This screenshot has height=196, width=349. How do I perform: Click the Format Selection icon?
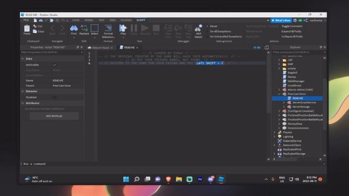pyautogui.click(x=108, y=28)
